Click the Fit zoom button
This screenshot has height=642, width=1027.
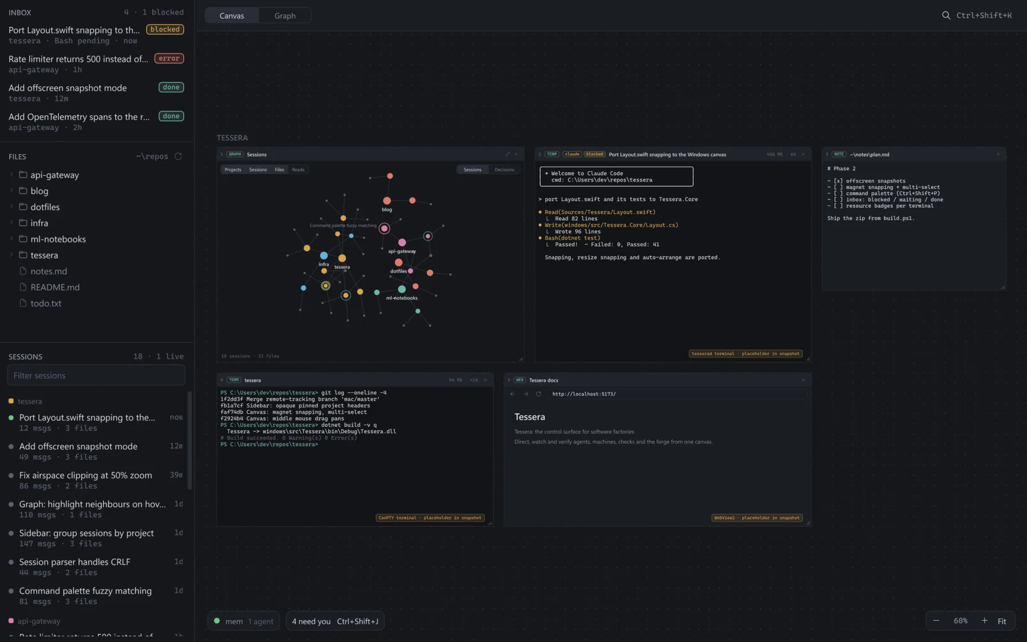tap(1002, 621)
